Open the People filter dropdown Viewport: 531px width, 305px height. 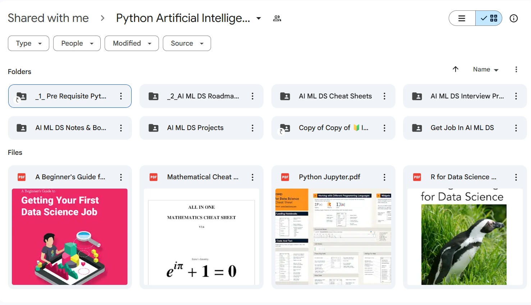(x=77, y=43)
